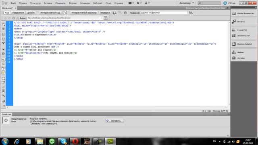Open Site management dropdown in application bar
This screenshot has height=145, width=258.
147,3
